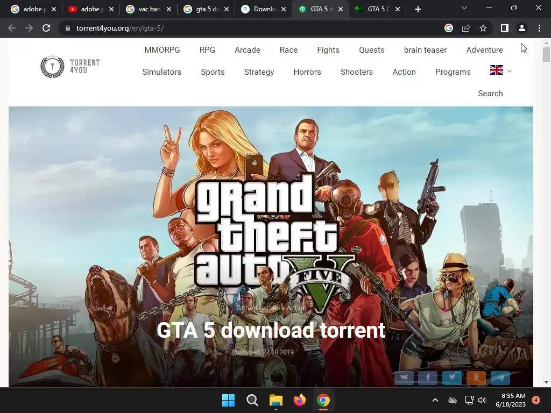Open the Arcade category
Image resolution: width=551 pixels, height=413 pixels.
(x=248, y=50)
